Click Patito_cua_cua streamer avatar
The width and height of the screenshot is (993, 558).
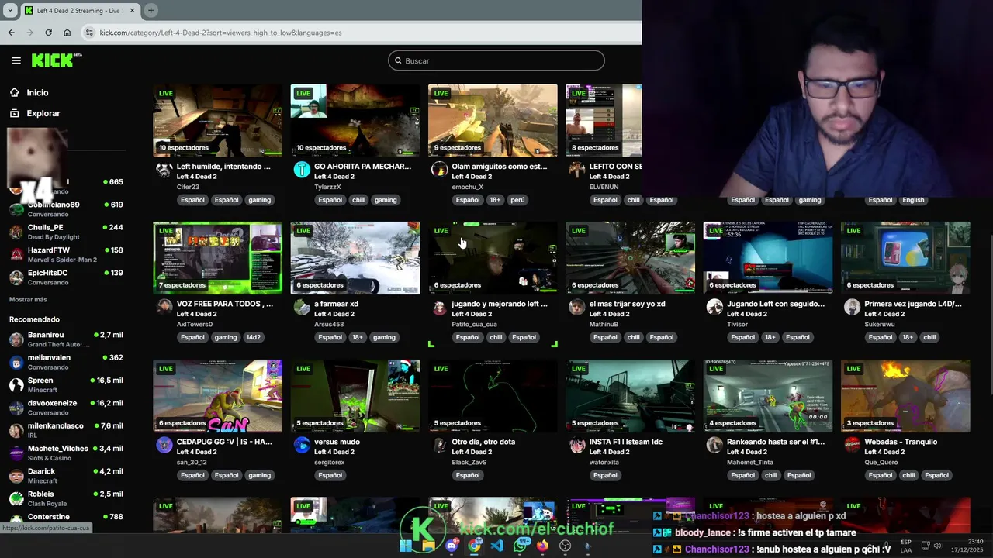(x=439, y=307)
